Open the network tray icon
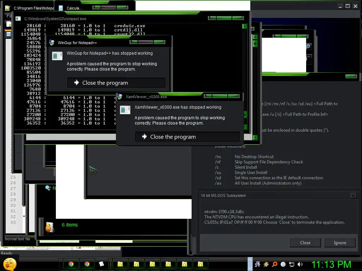The height and width of the screenshot is (271, 362). click(x=292, y=264)
